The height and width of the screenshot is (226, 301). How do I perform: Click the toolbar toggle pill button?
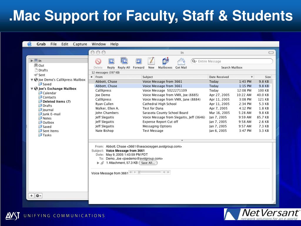pyautogui.click(x=271, y=52)
